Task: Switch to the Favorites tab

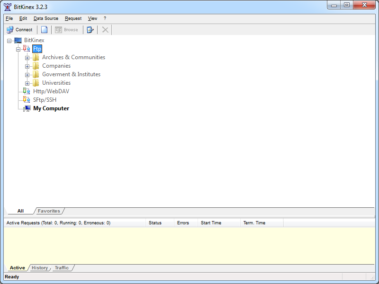Action: click(x=49, y=211)
